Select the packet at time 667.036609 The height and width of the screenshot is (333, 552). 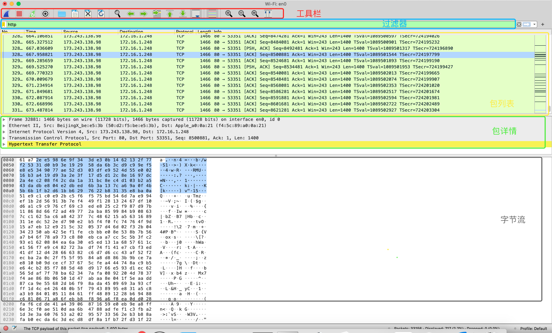pos(268,48)
